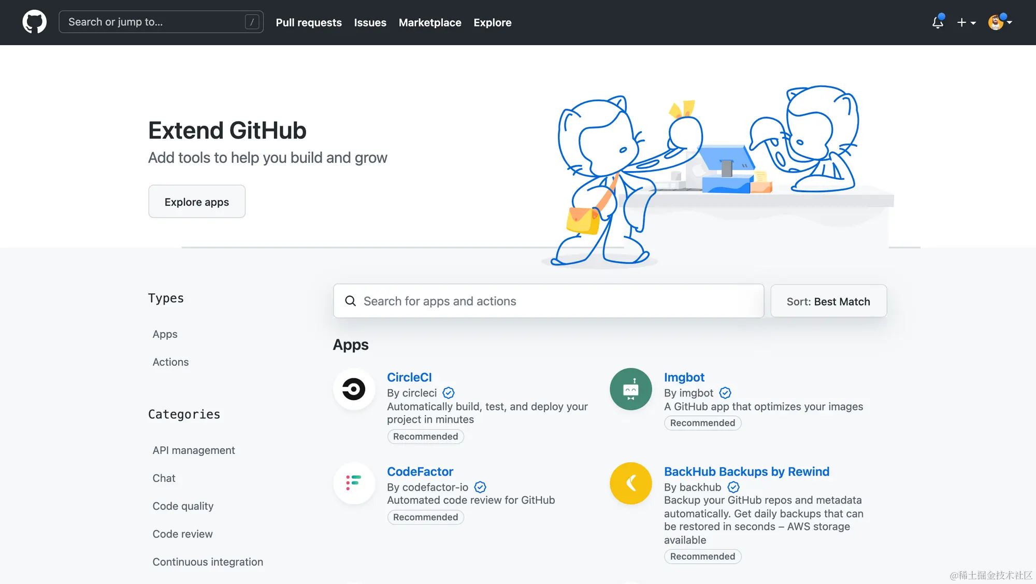The height and width of the screenshot is (584, 1036).
Task: Click the verified badge next to imgbot
Action: (725, 393)
